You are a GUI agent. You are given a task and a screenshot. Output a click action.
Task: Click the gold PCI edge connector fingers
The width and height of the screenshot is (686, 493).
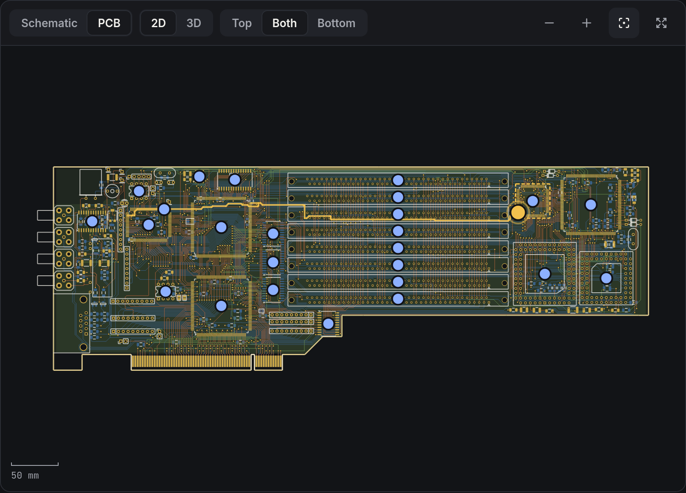pos(207,361)
